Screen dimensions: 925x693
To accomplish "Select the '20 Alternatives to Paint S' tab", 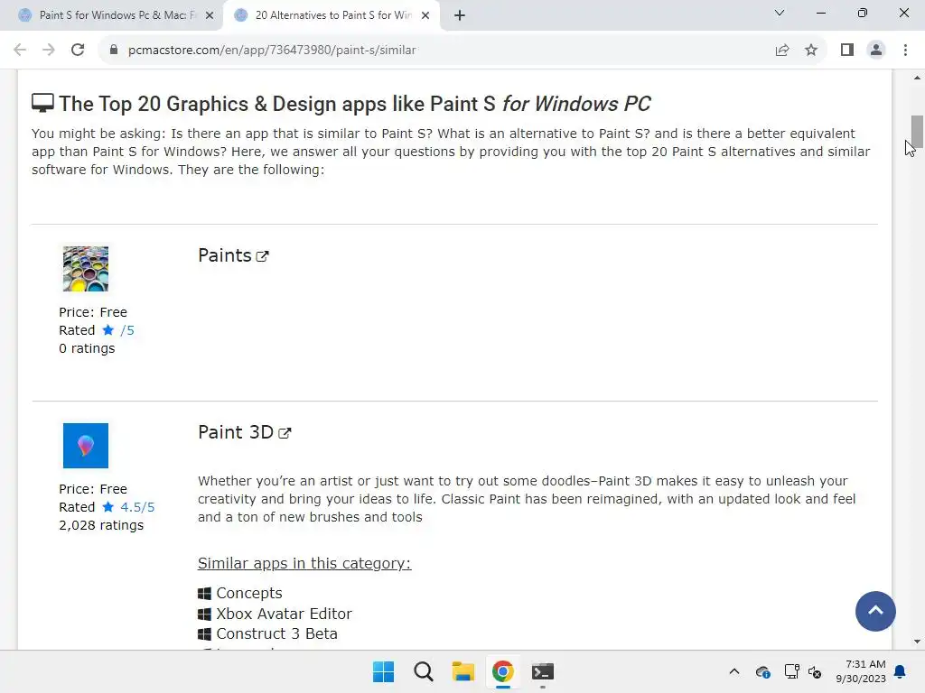I will (x=332, y=15).
